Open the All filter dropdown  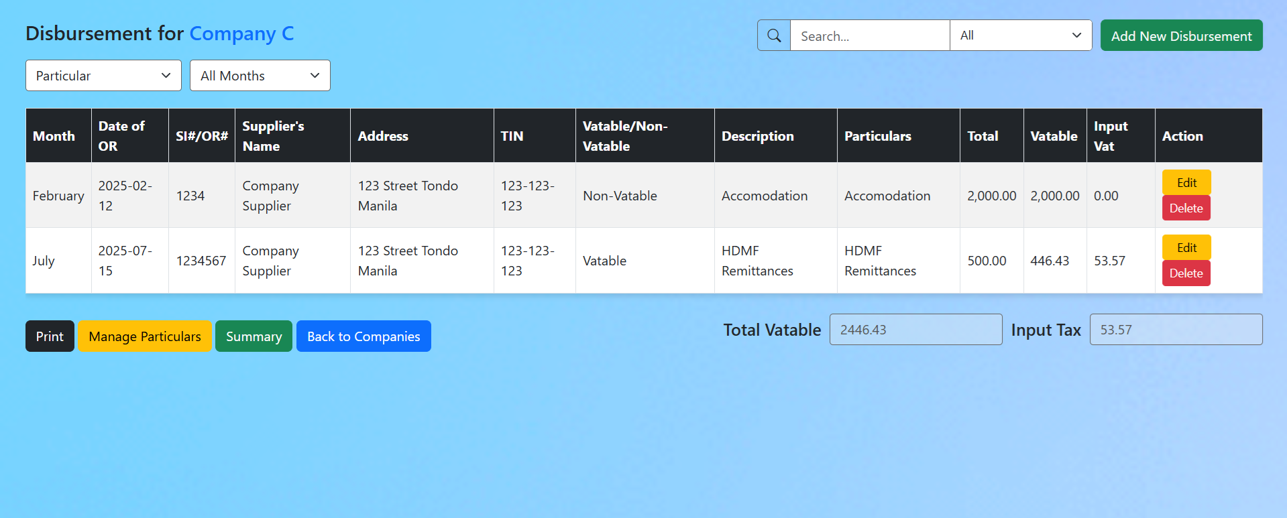click(x=1020, y=36)
